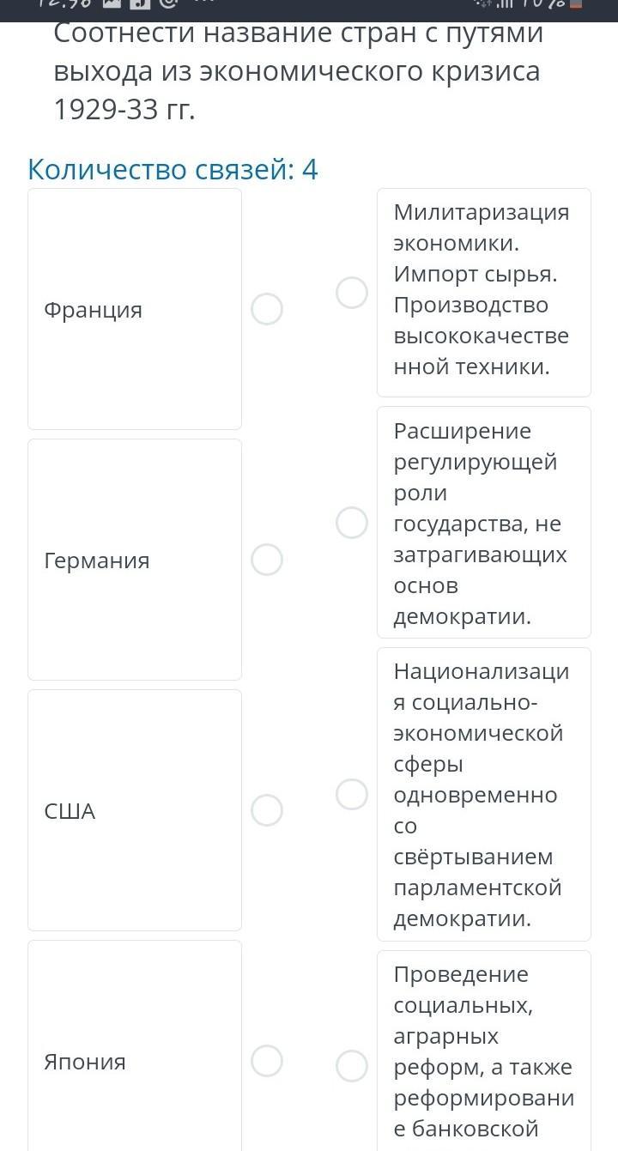The image size is (618, 1151).
Task: Tap the Проведение социальных, аграрных реформ card
Action: click(483, 1051)
